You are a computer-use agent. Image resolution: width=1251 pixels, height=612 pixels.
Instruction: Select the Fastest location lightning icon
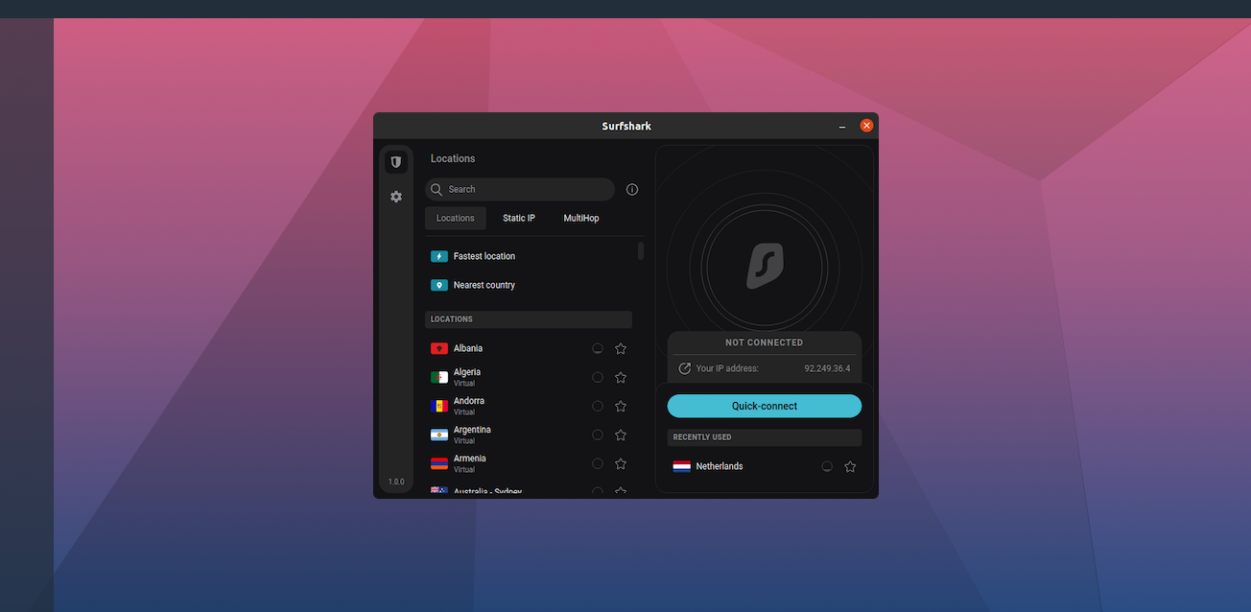(x=439, y=256)
